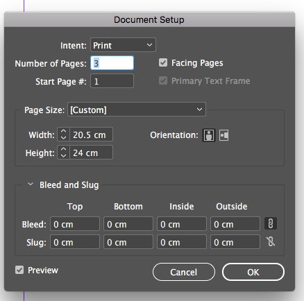Open the Intent dropdown
Viewport: 304px width, 301px height.
(123, 45)
